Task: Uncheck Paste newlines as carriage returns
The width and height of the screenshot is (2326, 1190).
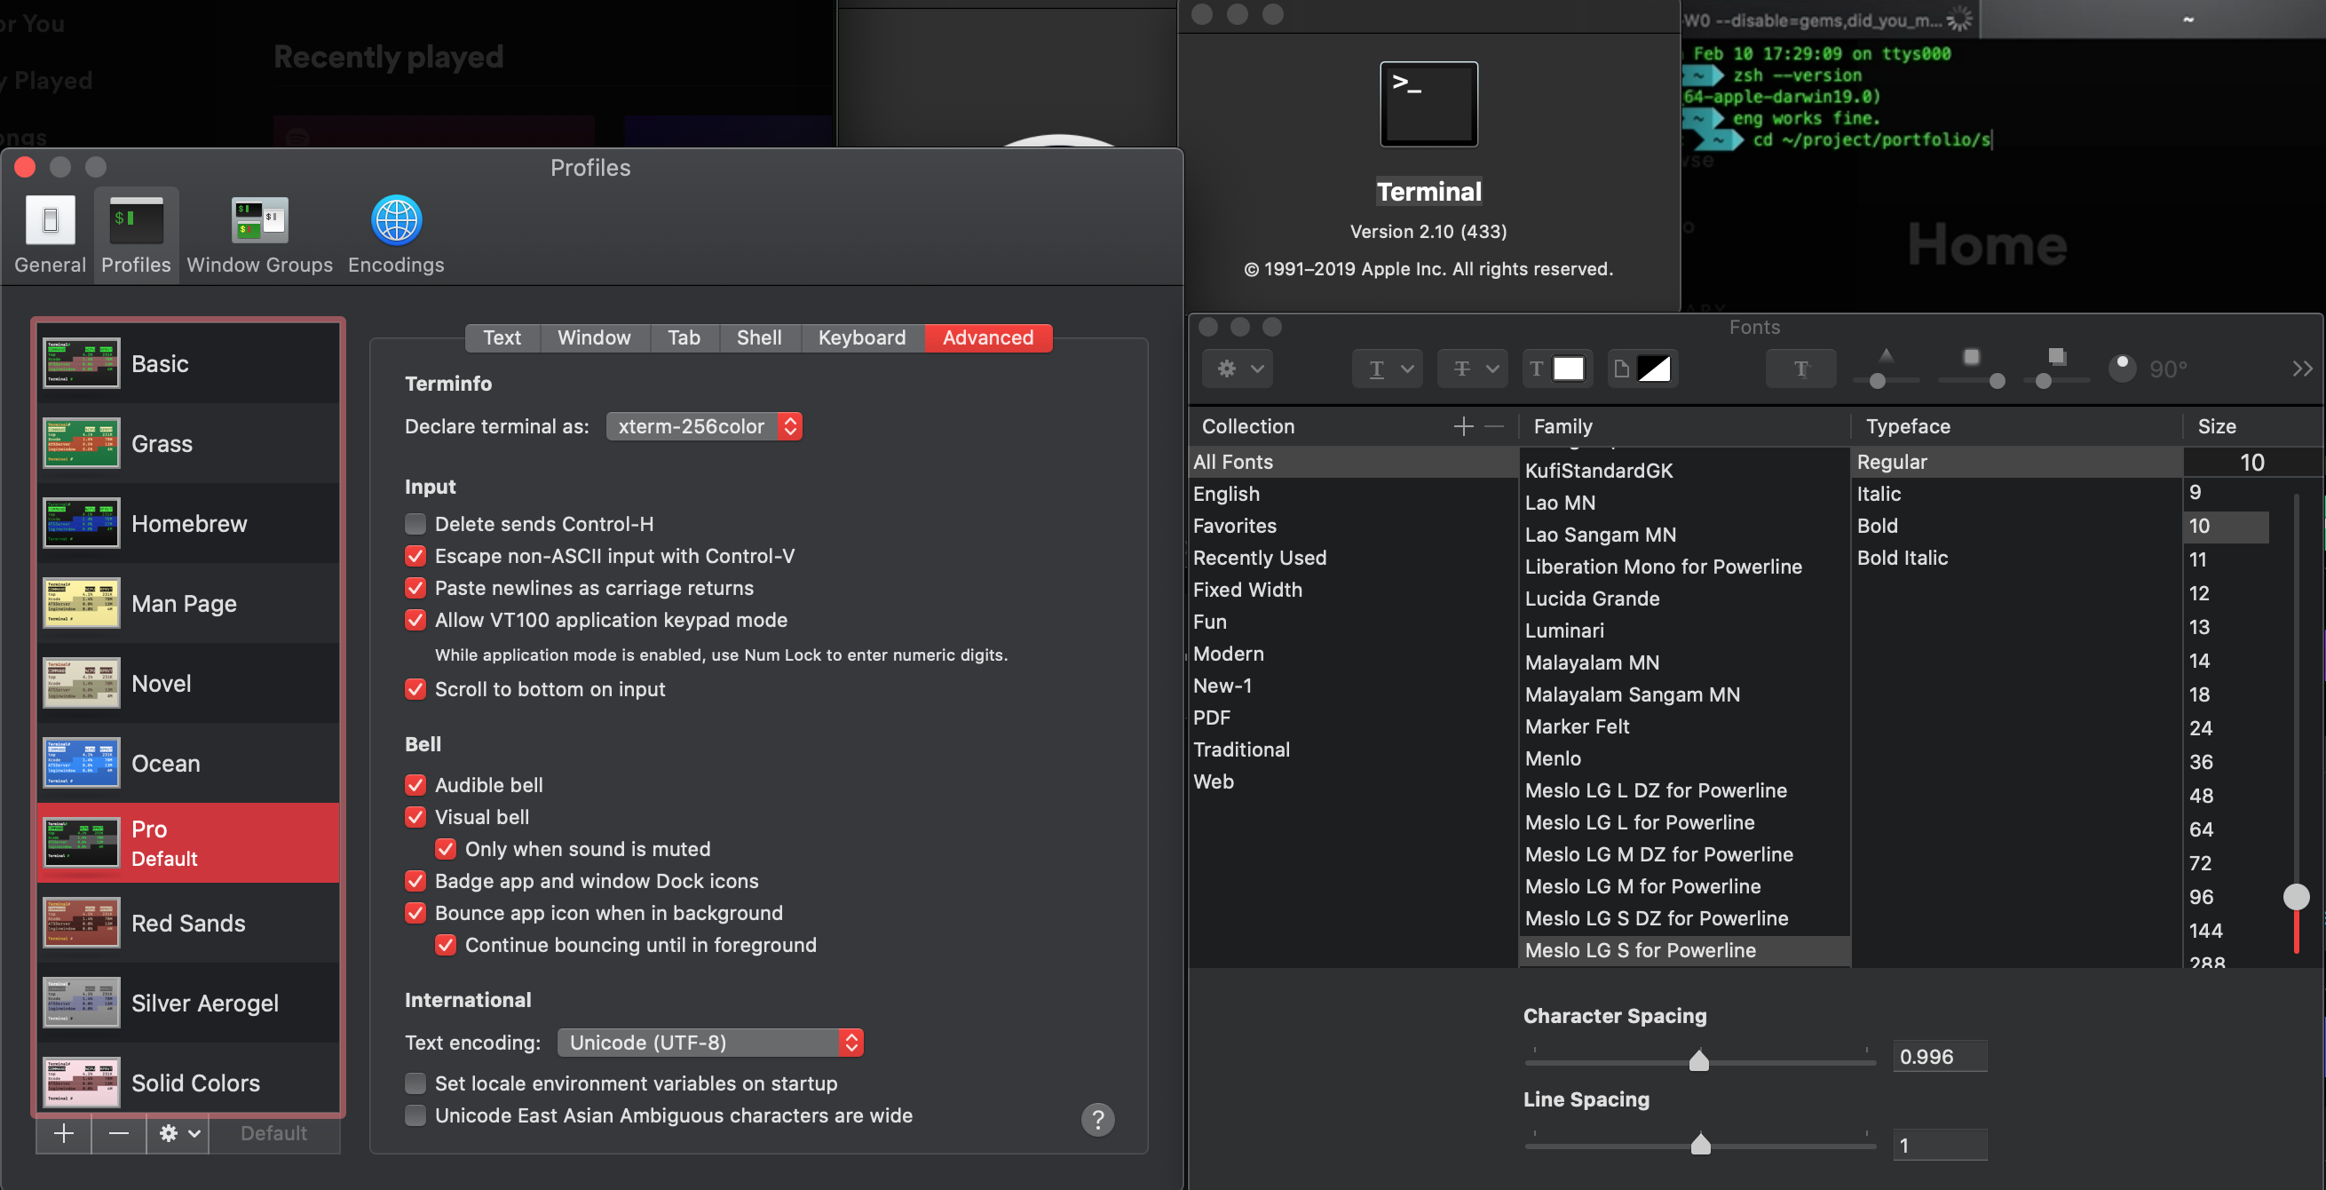Action: 415,588
